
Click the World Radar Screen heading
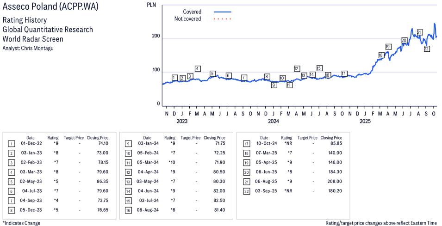coord(33,39)
